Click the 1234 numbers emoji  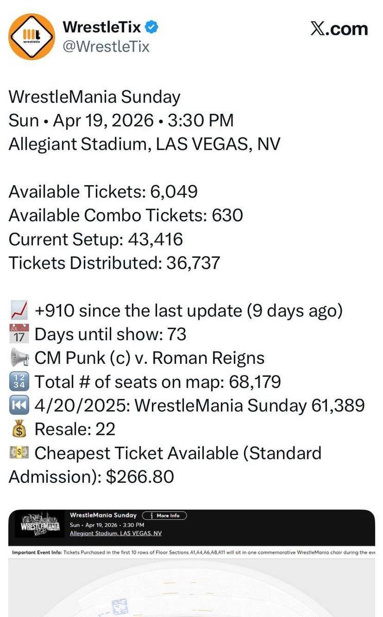coord(19,382)
